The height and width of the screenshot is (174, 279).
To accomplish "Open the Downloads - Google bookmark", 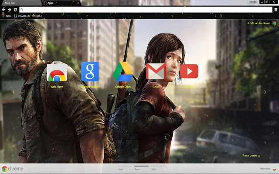I will tap(28, 16).
